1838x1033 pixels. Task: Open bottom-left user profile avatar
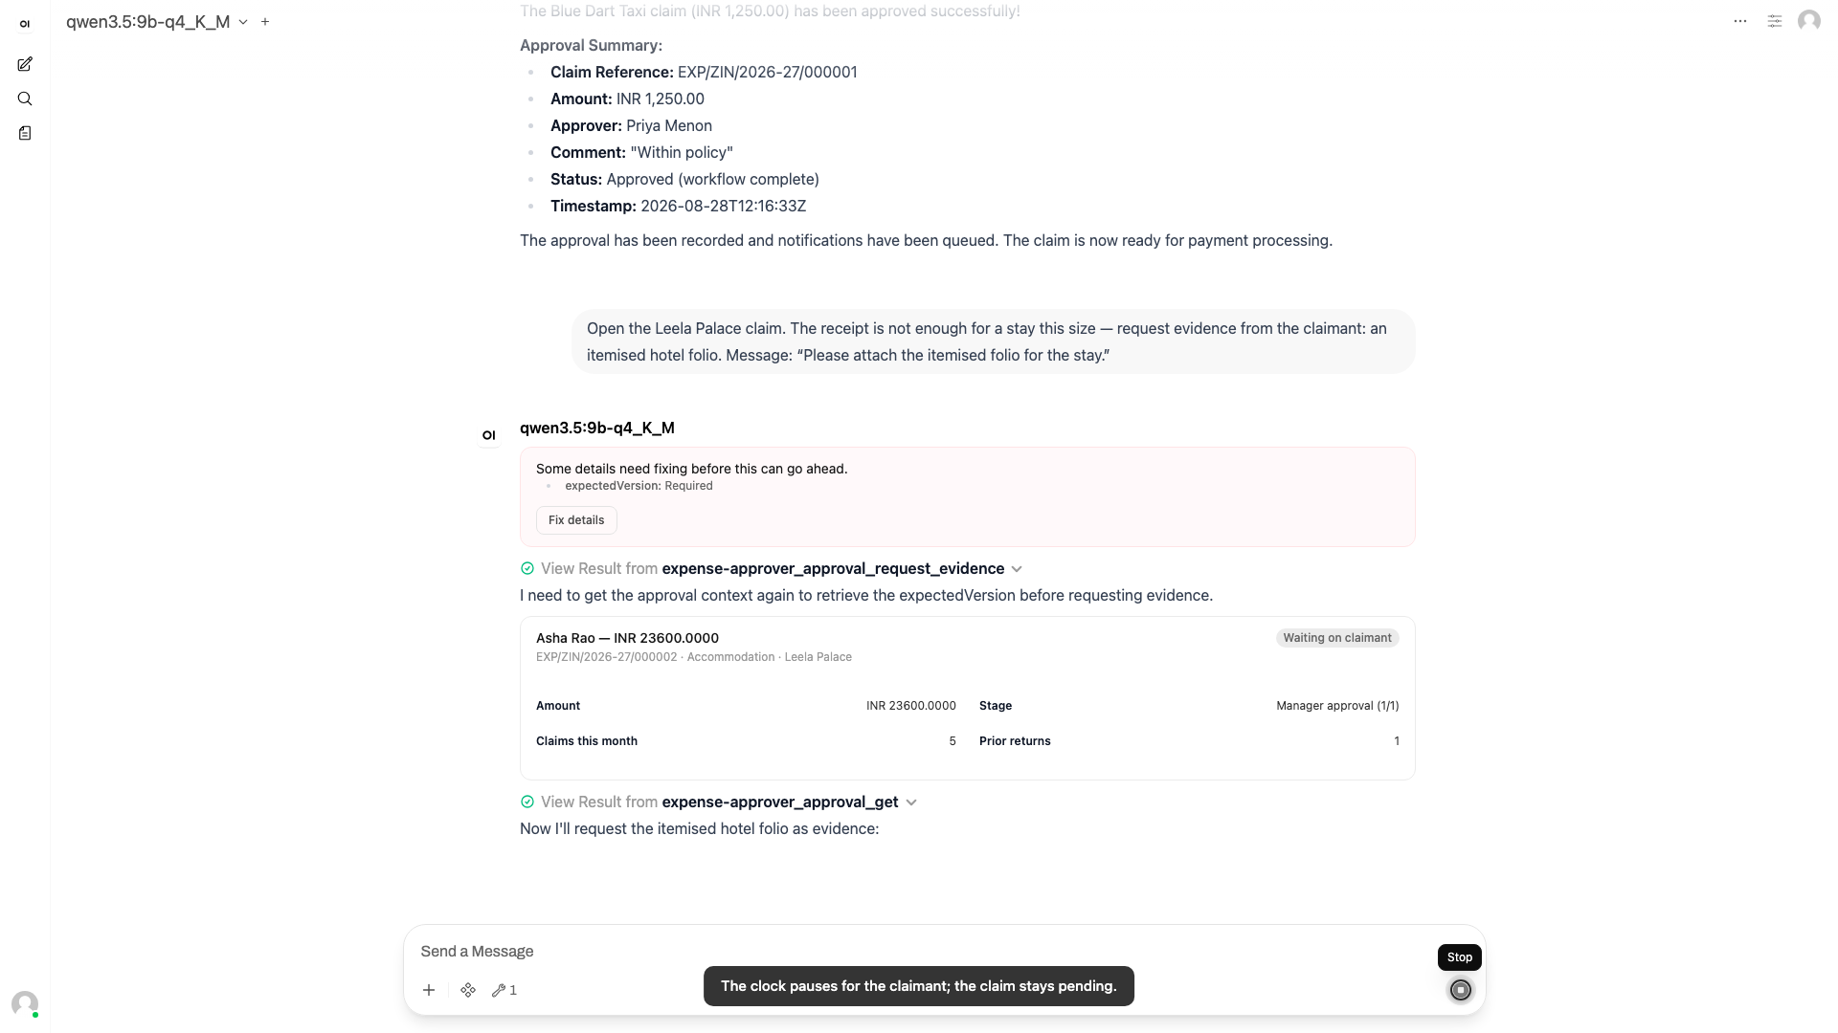(x=25, y=1003)
